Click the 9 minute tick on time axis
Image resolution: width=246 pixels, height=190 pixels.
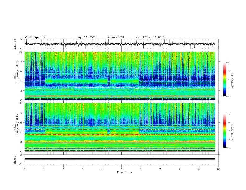click(x=199, y=169)
